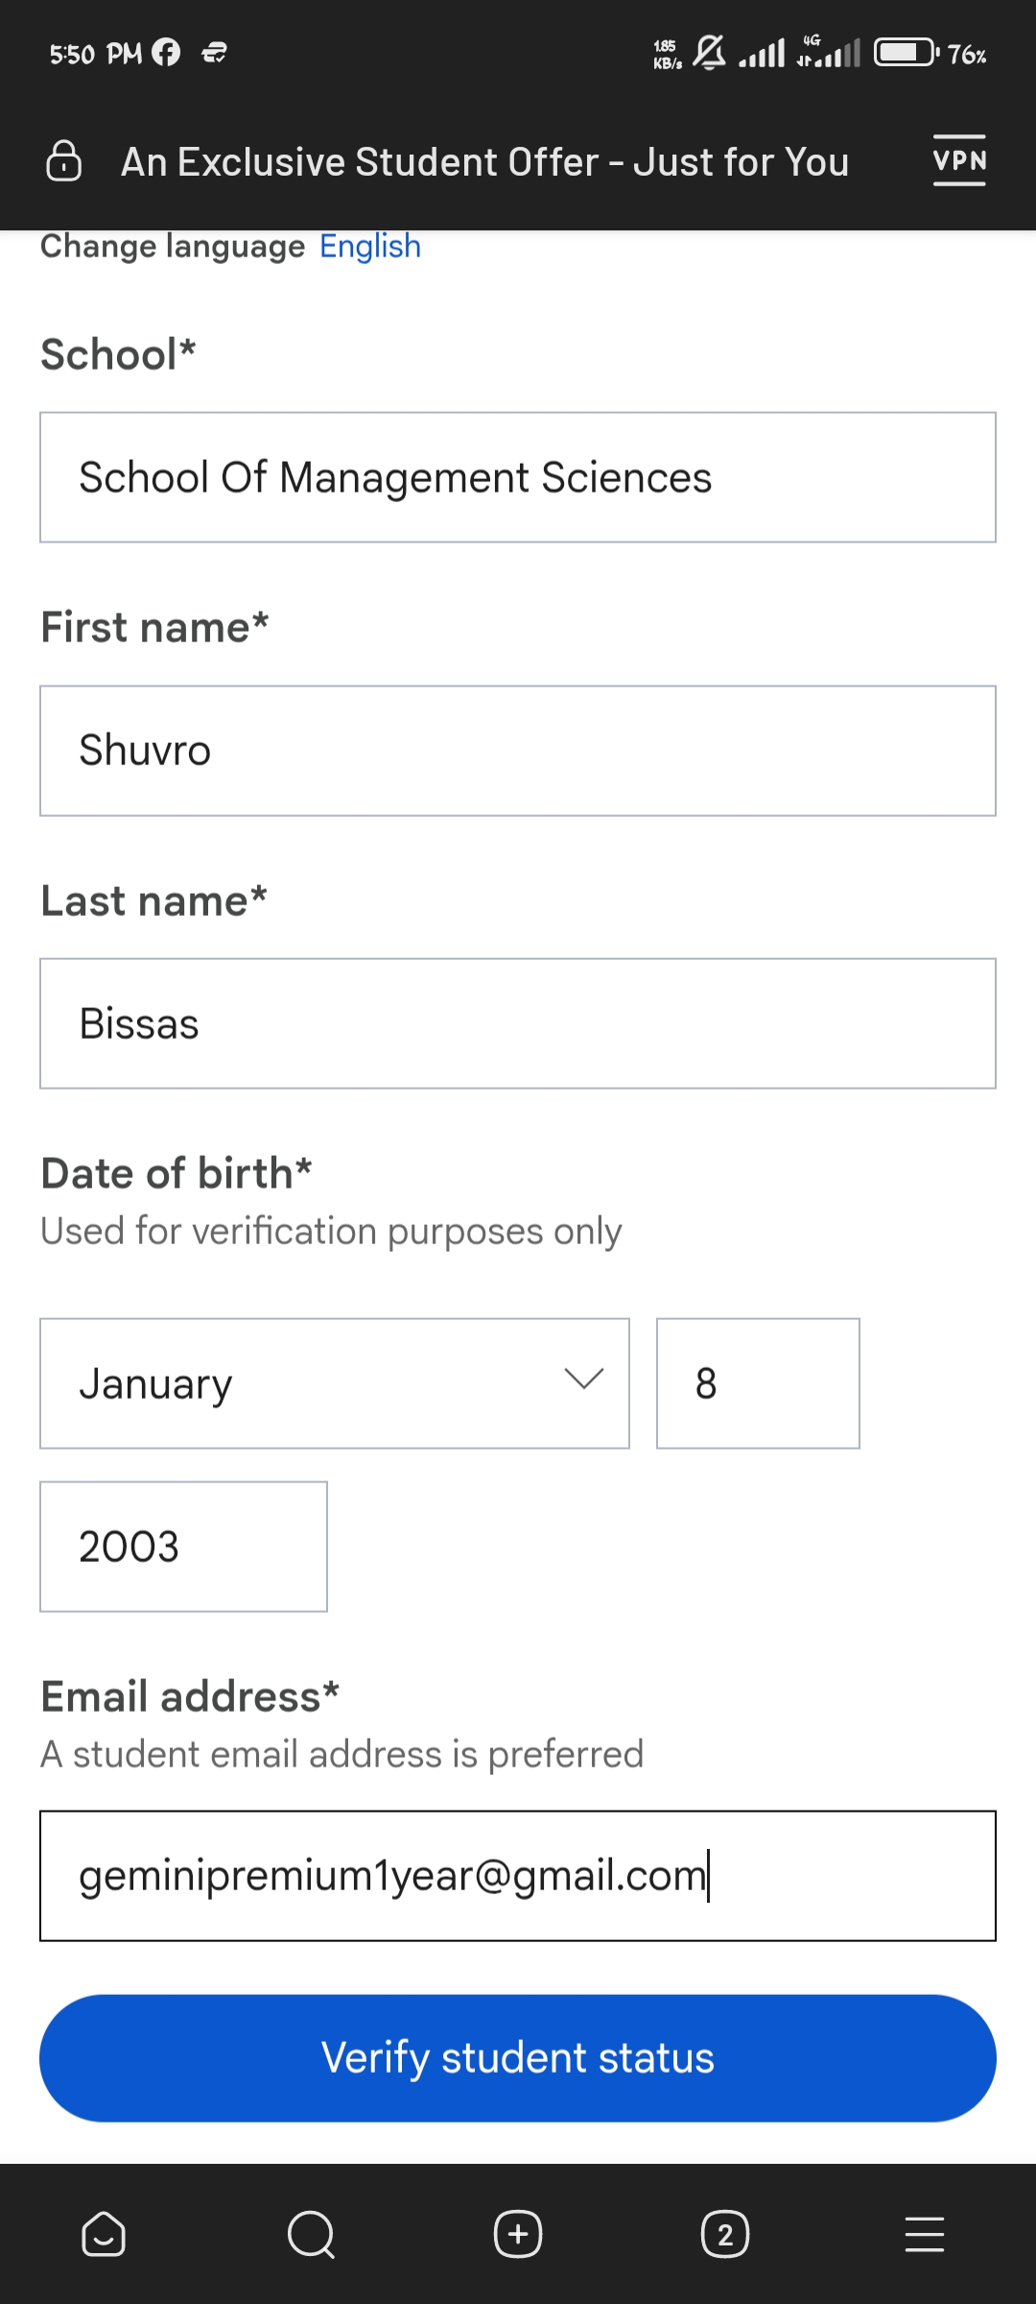Tap the birth year field showing 2003
The image size is (1036, 2304).
pos(183,1547)
